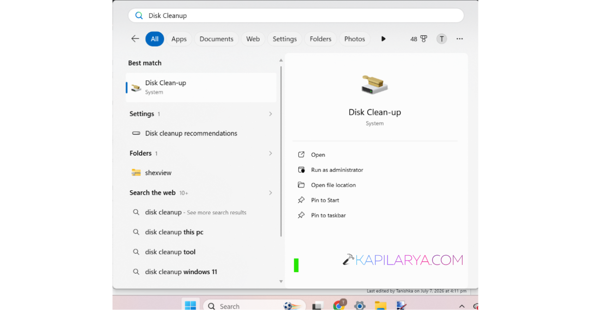The width and height of the screenshot is (591, 310).
Task: Click the Windows Start button on taskbar
Action: point(190,305)
